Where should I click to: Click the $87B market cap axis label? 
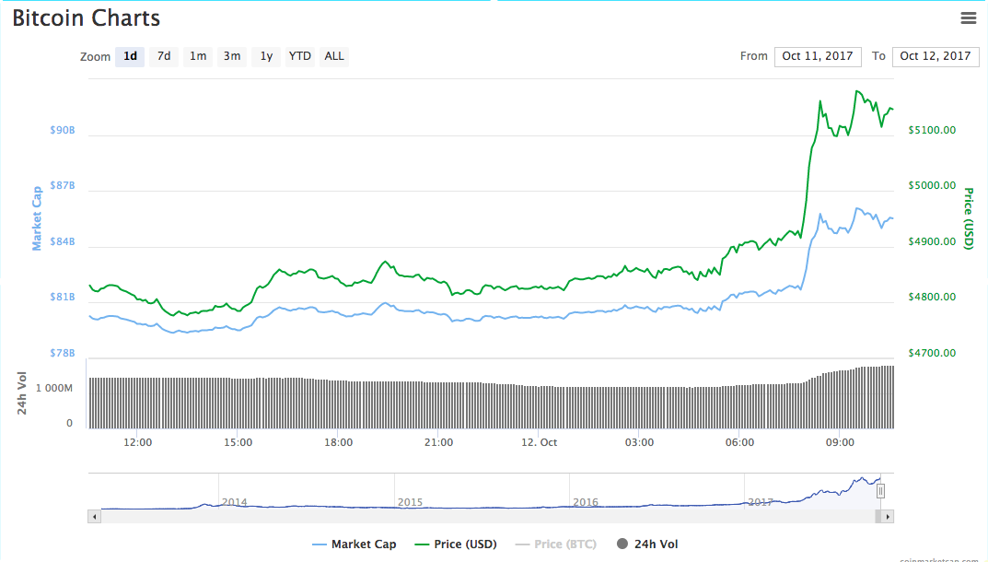63,185
